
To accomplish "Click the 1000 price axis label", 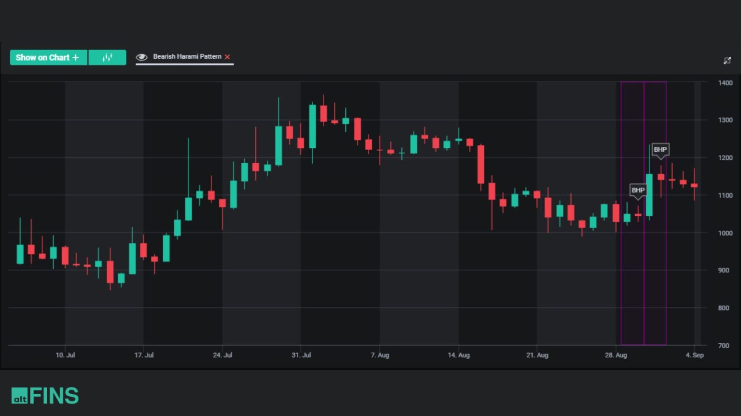I will pyautogui.click(x=725, y=233).
